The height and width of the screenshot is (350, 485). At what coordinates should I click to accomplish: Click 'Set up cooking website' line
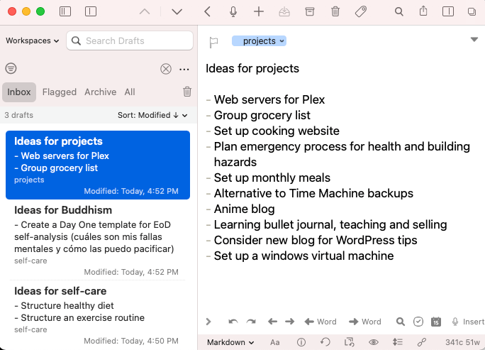coord(277,131)
